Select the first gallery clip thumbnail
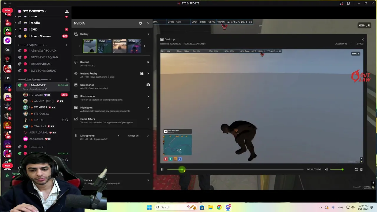 click(90, 46)
